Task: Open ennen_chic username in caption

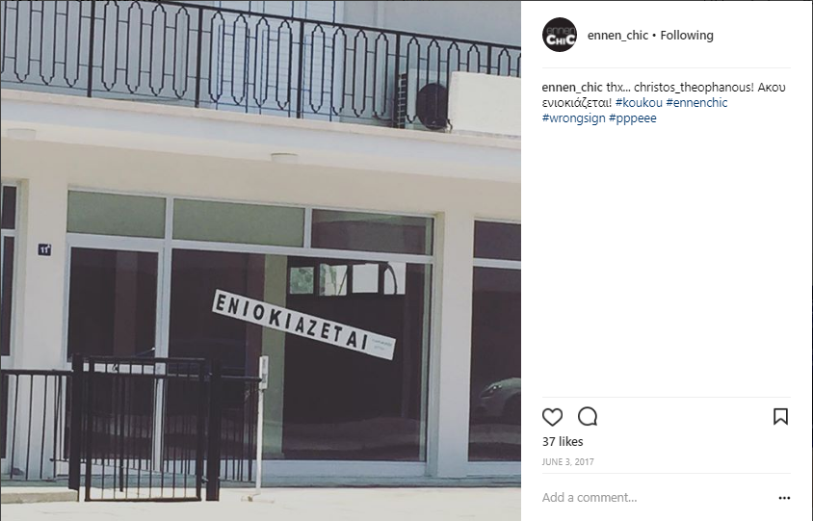Action: (572, 87)
